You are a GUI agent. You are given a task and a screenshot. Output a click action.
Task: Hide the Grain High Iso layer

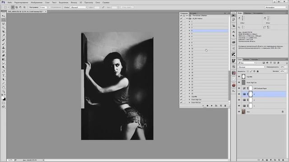239,82
